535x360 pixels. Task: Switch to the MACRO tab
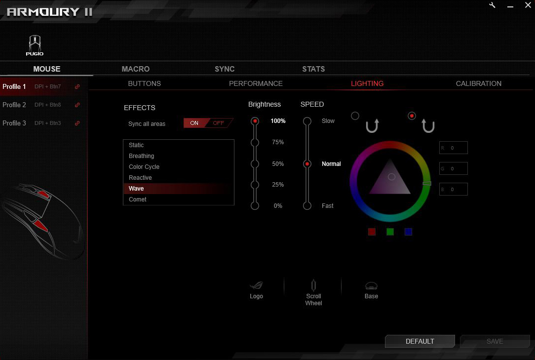135,69
